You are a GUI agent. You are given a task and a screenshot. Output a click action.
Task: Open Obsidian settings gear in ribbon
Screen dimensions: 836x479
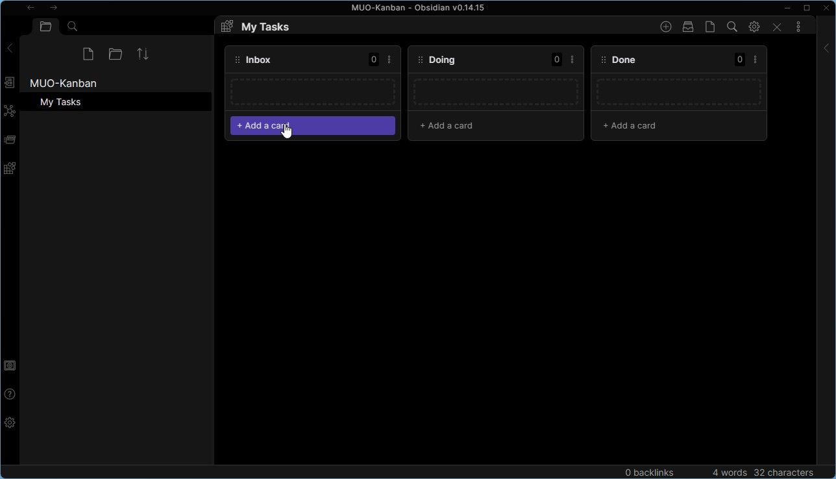click(10, 423)
